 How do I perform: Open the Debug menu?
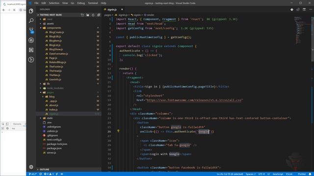point(81,3)
